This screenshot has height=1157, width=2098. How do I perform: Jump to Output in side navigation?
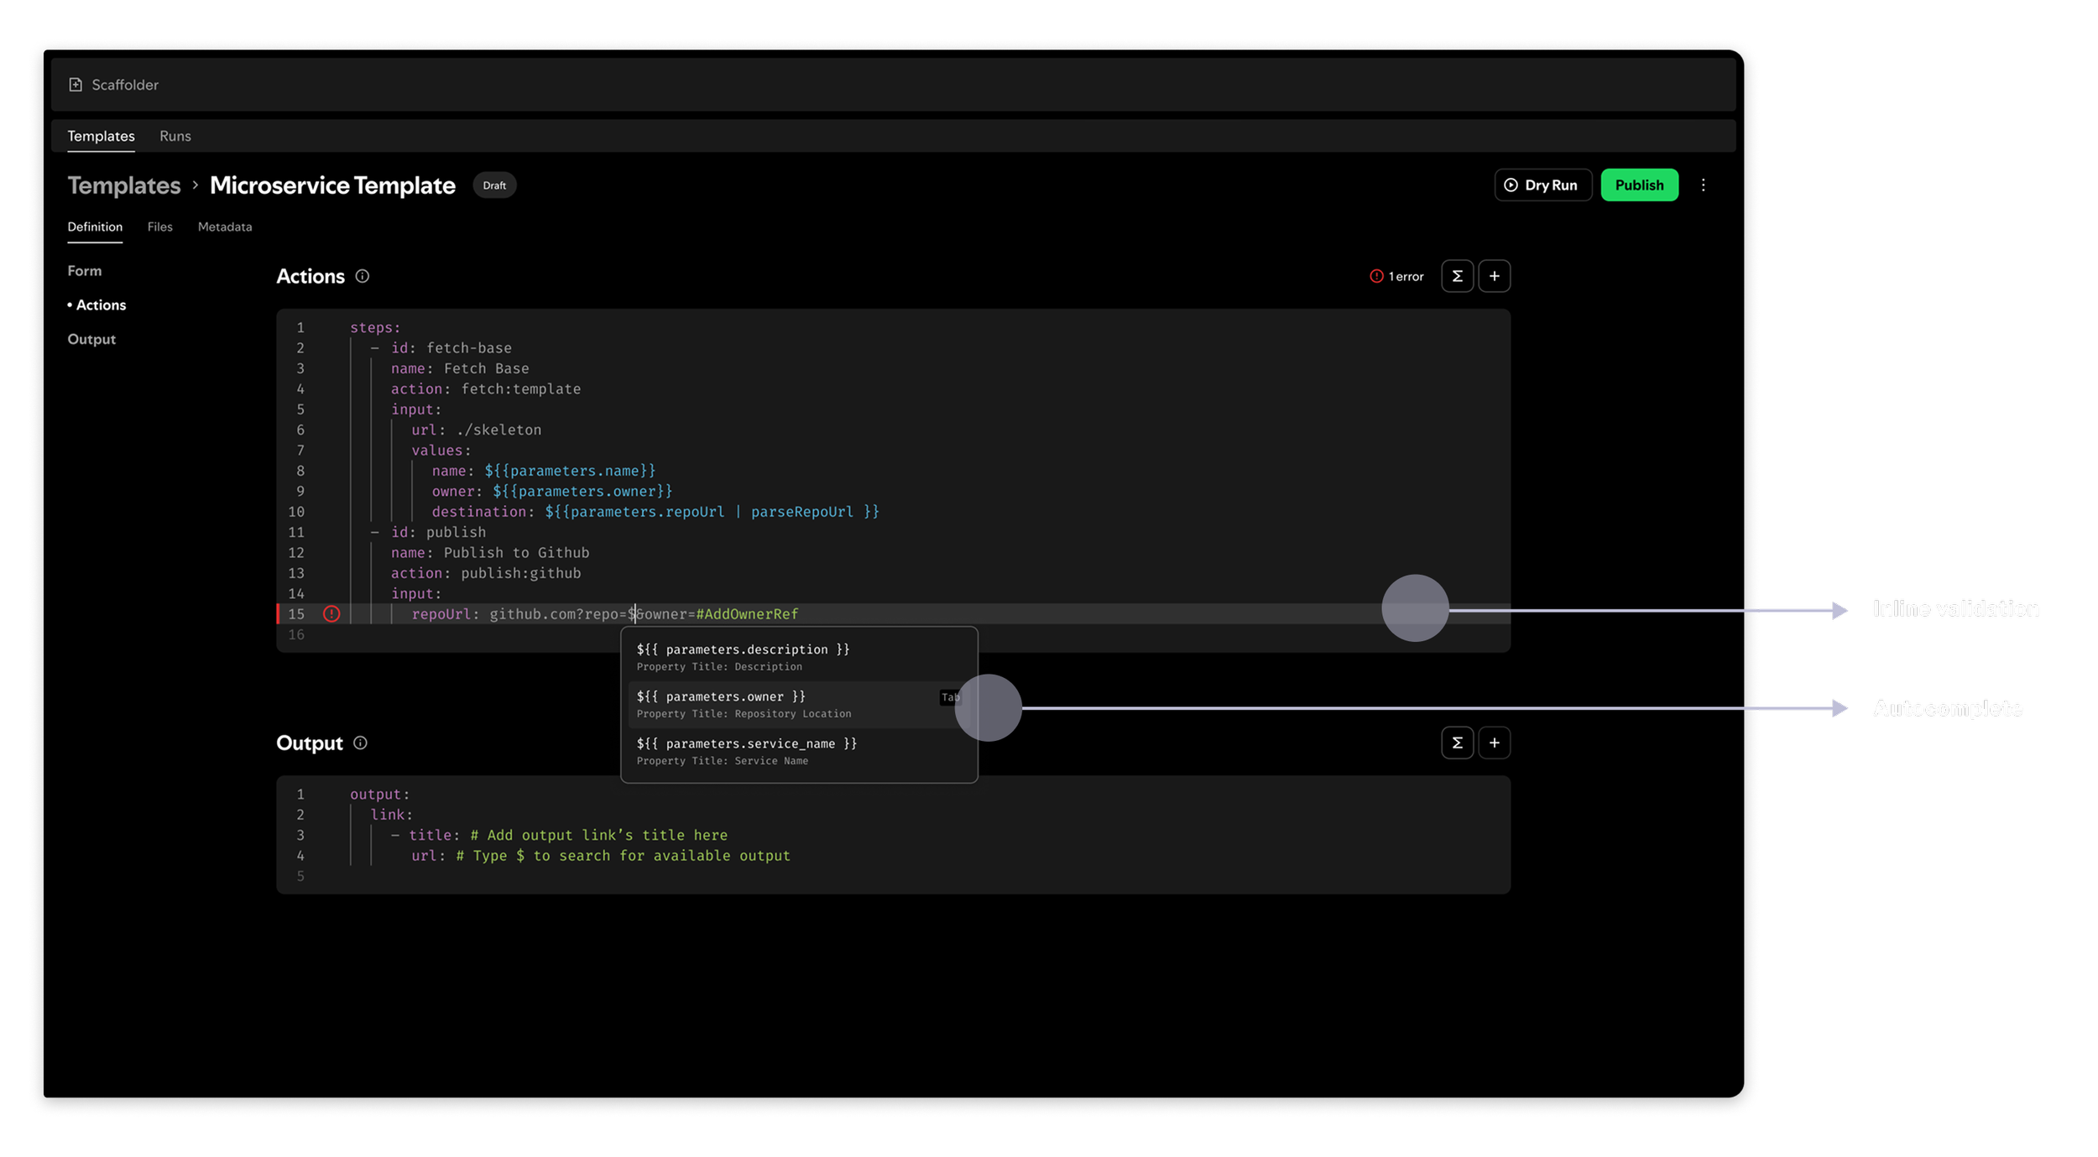(91, 340)
